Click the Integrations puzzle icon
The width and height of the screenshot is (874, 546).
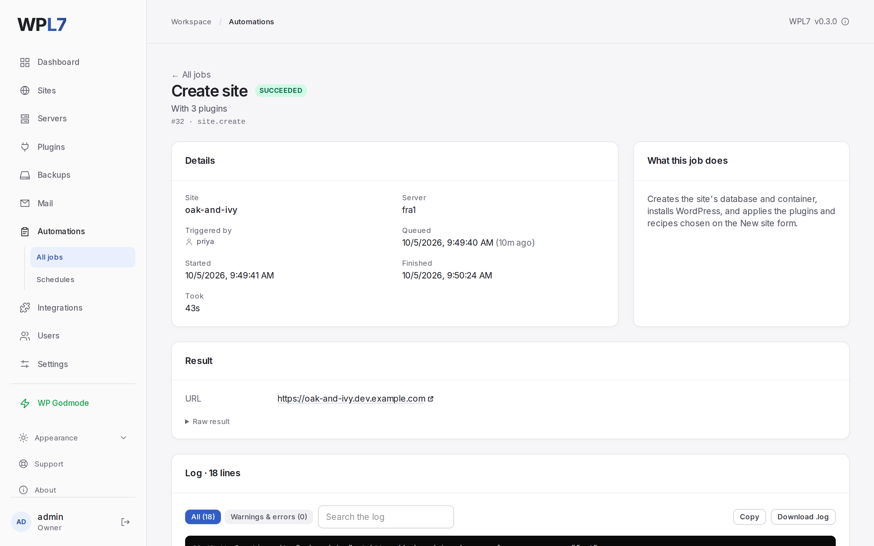click(25, 308)
